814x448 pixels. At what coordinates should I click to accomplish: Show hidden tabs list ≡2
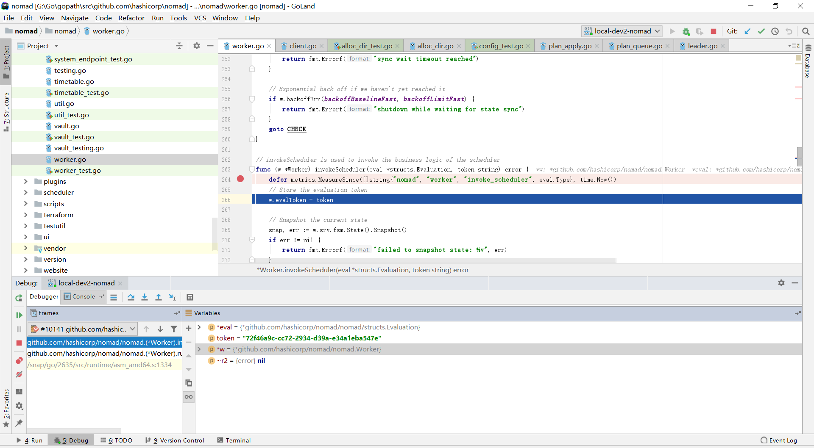(794, 46)
